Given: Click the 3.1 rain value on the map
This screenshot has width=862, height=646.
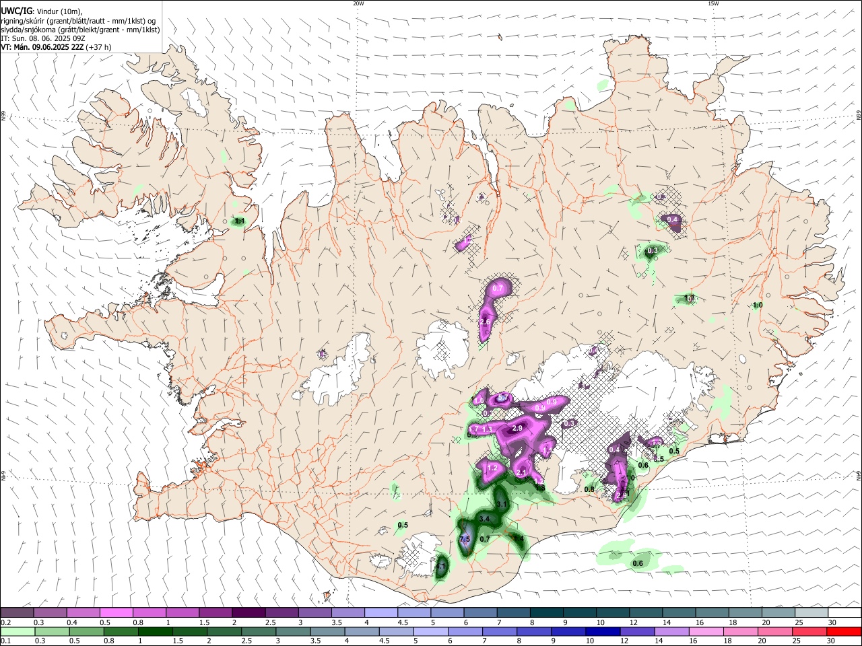Looking at the screenshot, I should (x=501, y=504).
